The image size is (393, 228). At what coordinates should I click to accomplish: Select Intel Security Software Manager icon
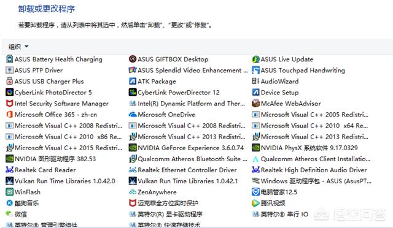click(10, 104)
